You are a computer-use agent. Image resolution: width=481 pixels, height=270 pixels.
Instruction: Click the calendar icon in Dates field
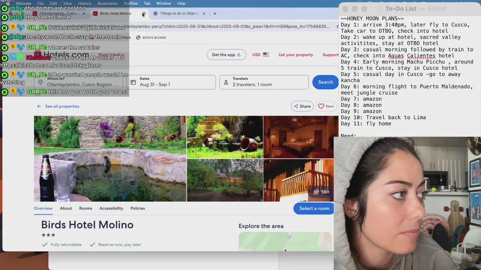click(133, 82)
